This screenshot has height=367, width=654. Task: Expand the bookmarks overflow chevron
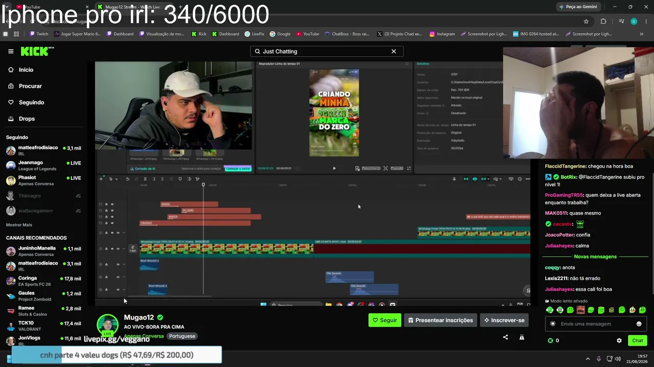[x=642, y=34]
